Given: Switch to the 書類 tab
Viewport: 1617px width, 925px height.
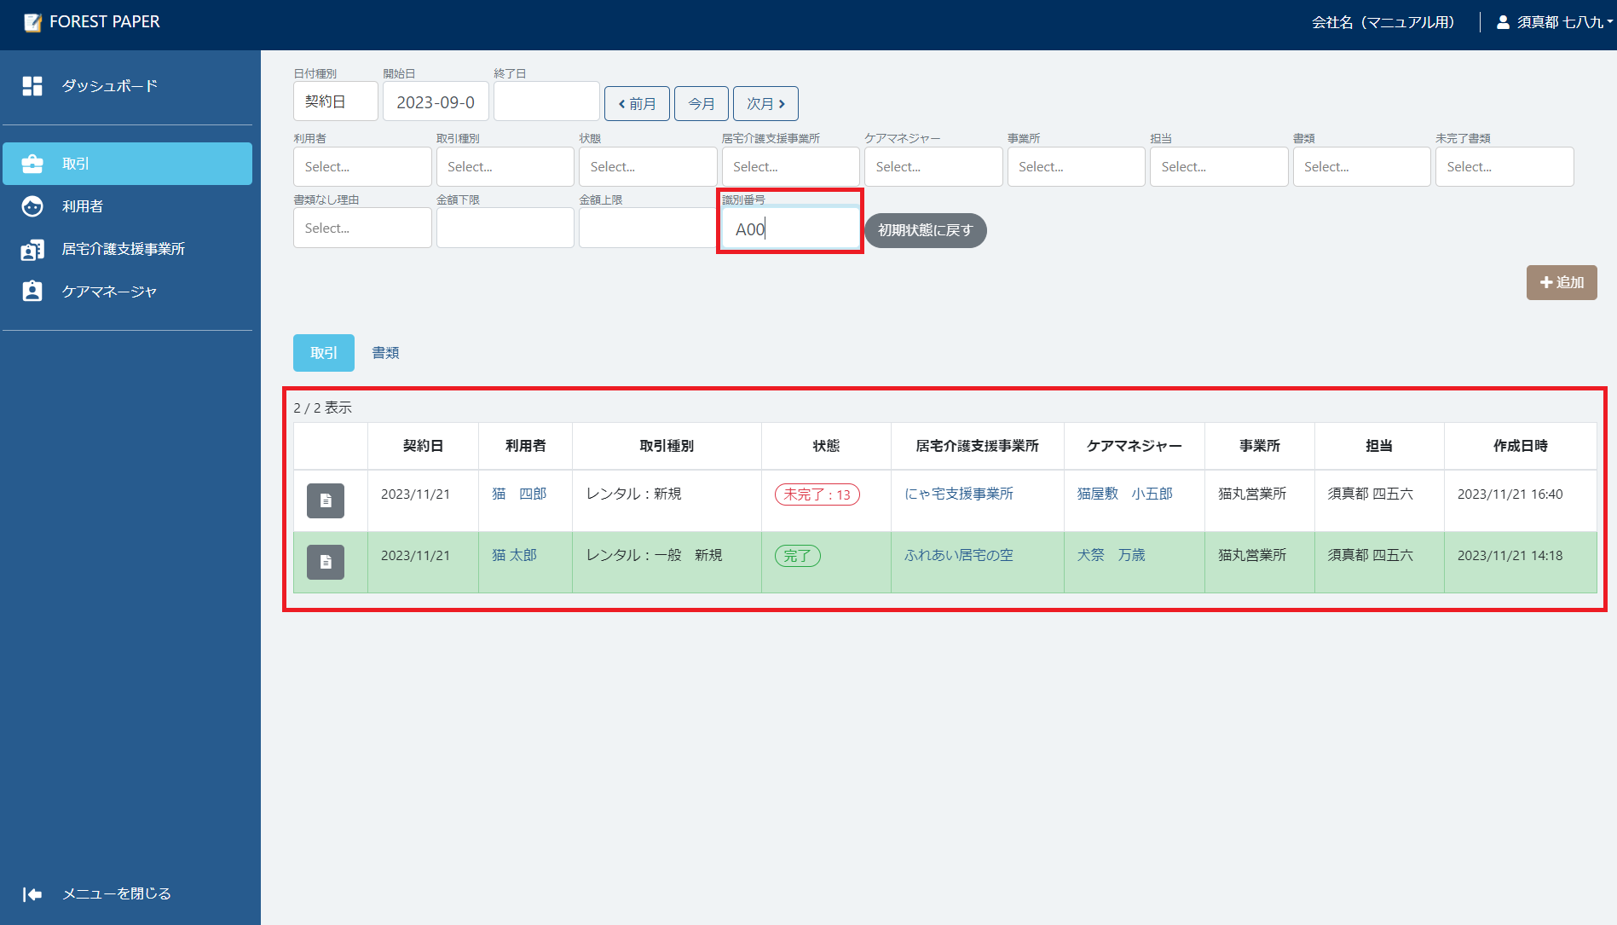Looking at the screenshot, I should pyautogui.click(x=385, y=353).
